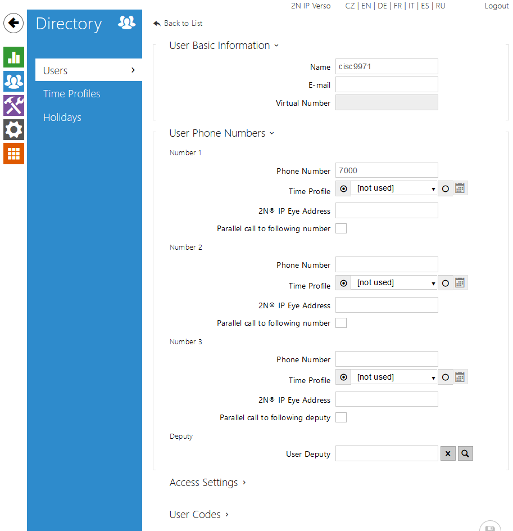Open Time Profiles in the Directory menu
The width and height of the screenshot is (513, 531).
[x=72, y=94]
